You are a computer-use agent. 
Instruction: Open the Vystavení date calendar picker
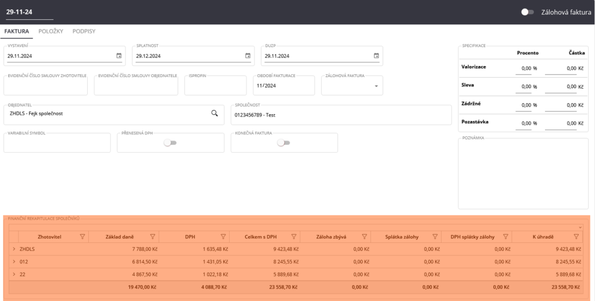point(119,56)
